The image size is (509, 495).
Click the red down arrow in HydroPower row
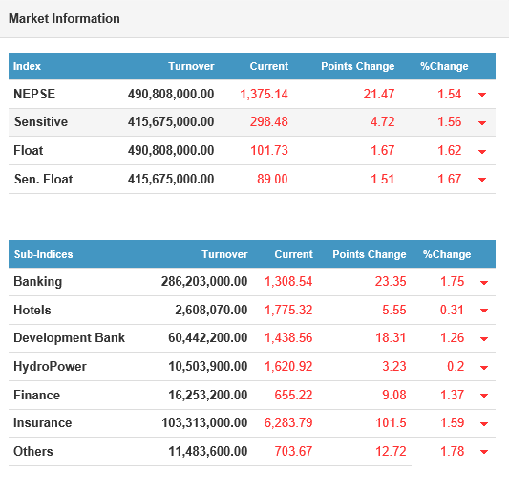click(x=484, y=368)
